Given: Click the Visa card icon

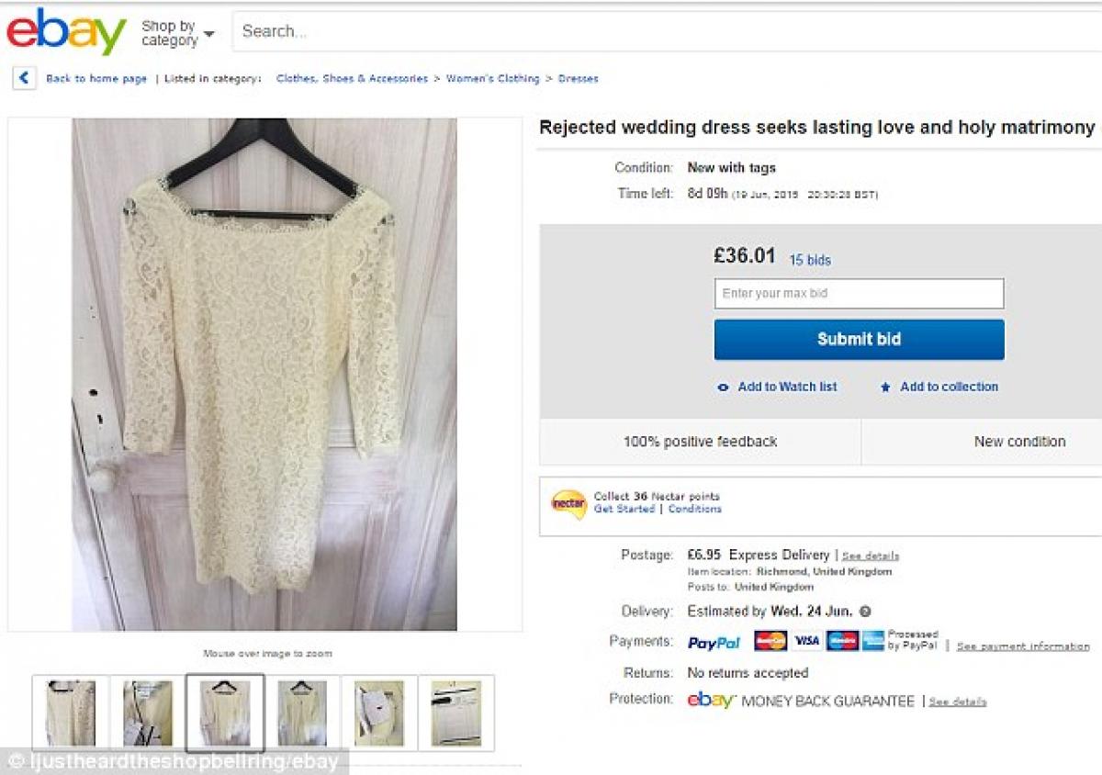Looking at the screenshot, I should [x=806, y=641].
